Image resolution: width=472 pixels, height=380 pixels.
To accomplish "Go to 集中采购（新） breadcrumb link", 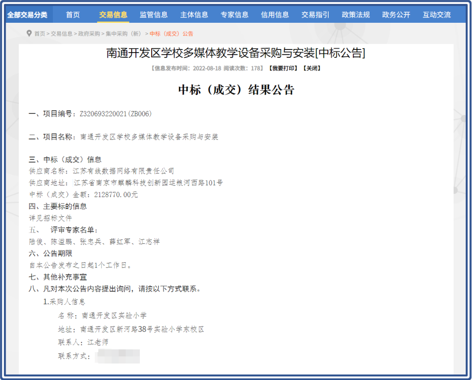I will point(125,34).
